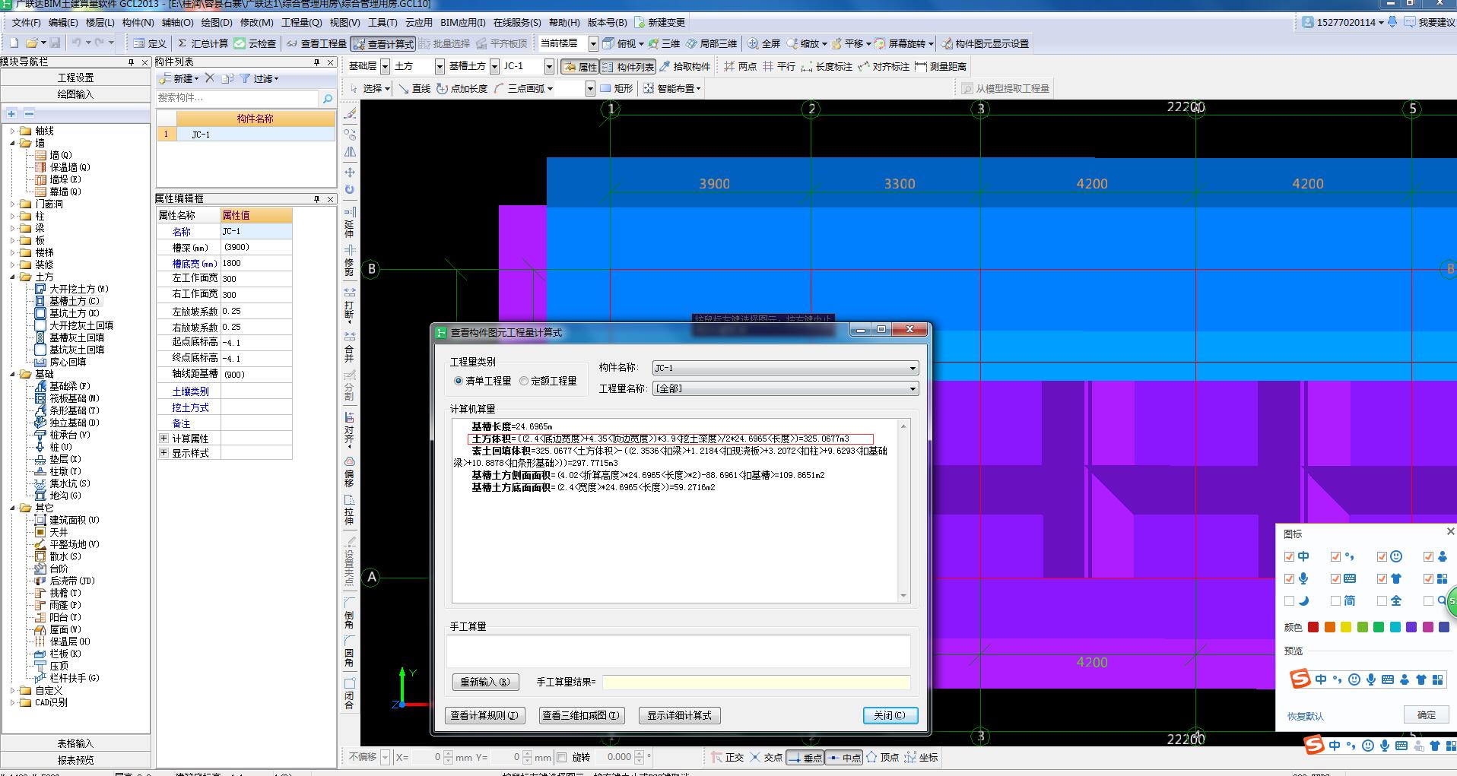
Task: Choose the red color swatch
Action: pos(1313,627)
